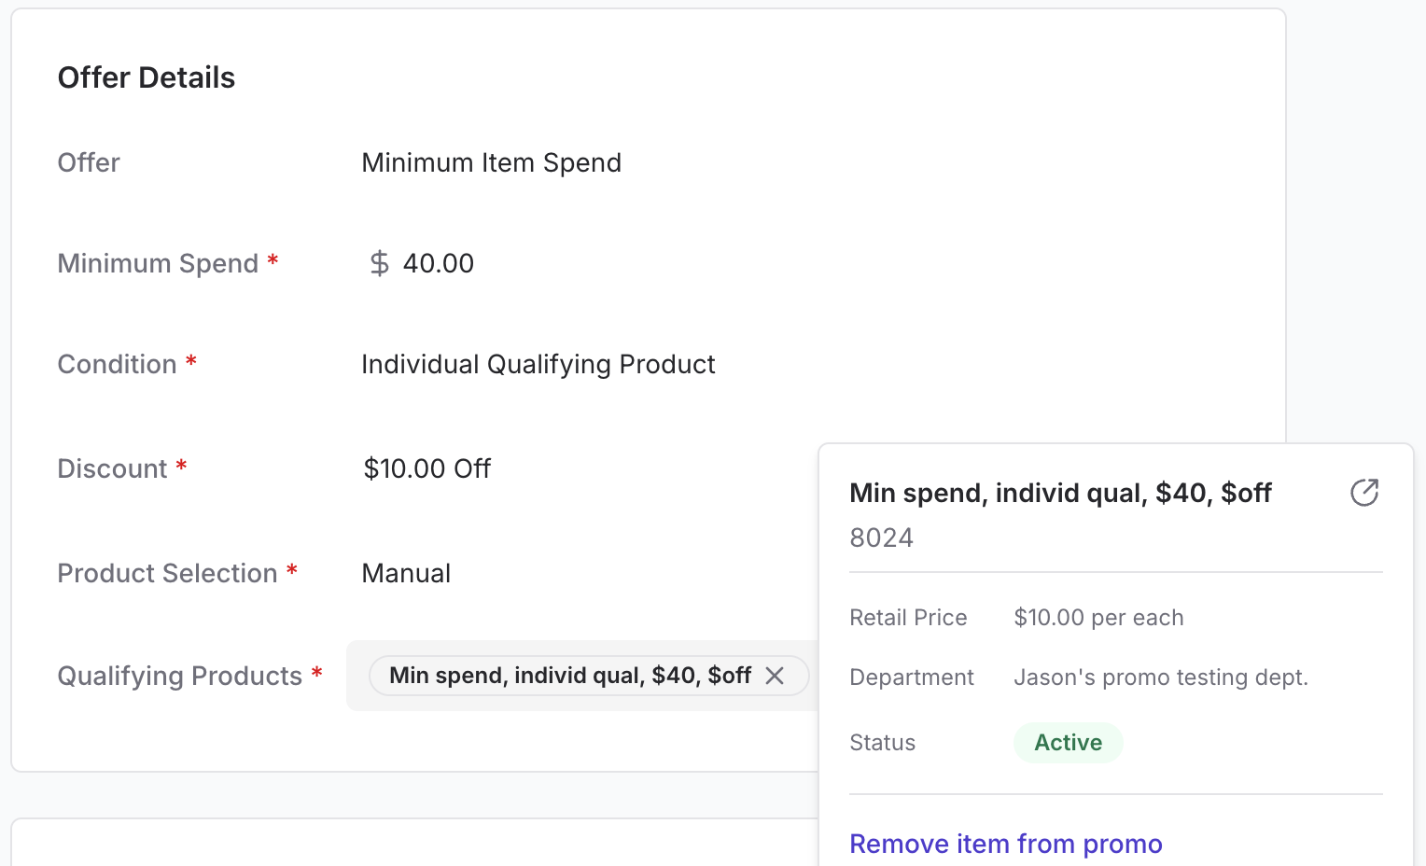Open the Individual Qualifying Product condition field

pos(538,364)
